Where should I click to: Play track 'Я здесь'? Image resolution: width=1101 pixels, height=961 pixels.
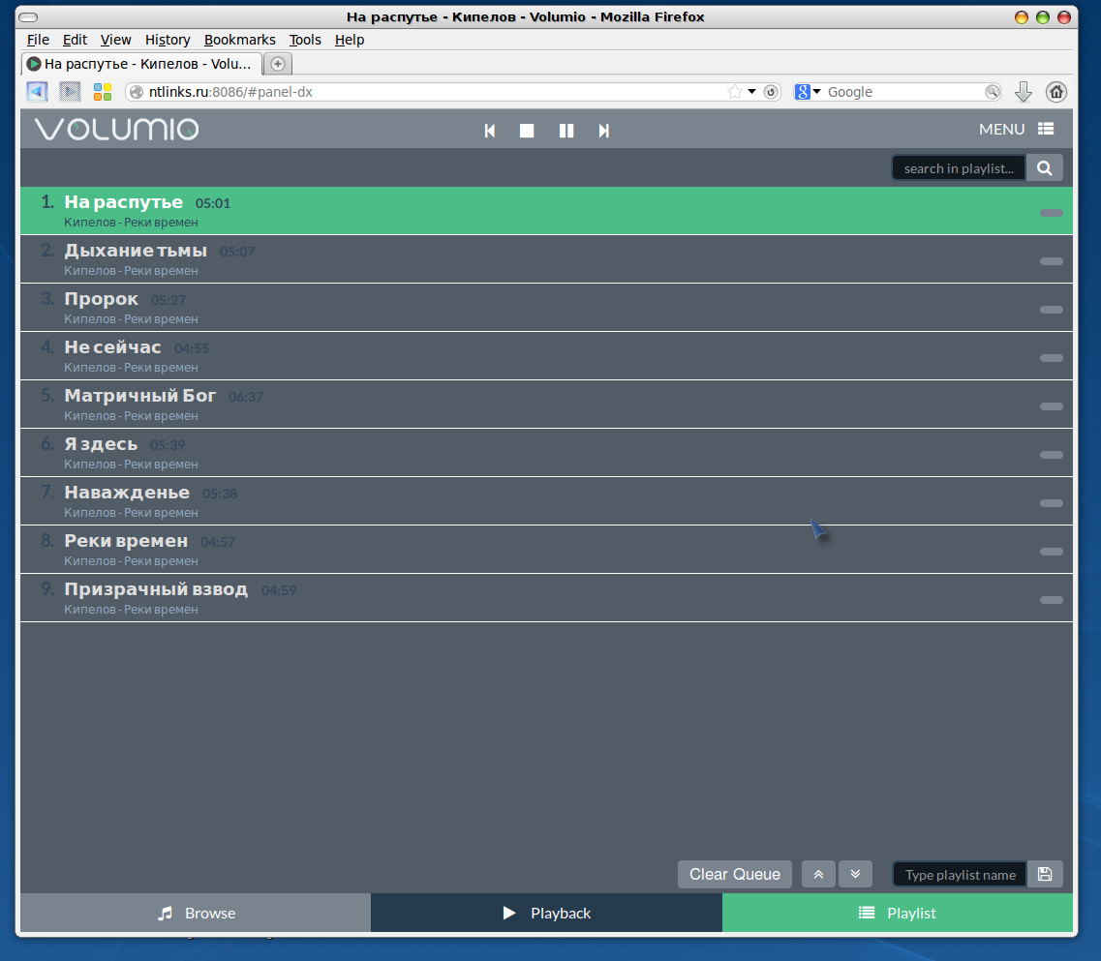[546, 453]
